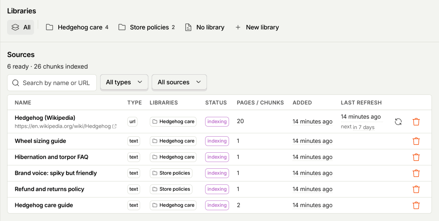439x221 pixels.
Task: Click Hedgehog care tag in care guide row
Action: (x=173, y=205)
